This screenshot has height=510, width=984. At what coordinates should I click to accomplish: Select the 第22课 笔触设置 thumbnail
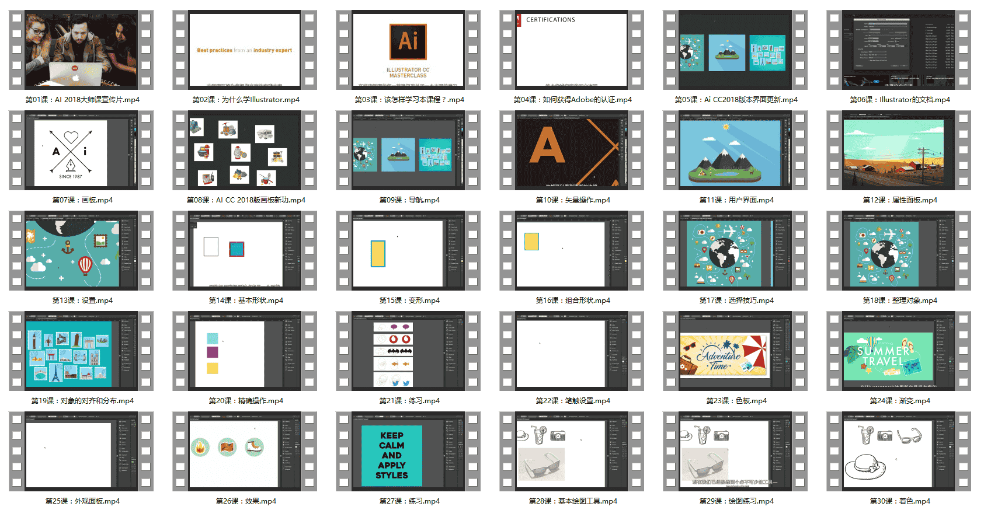572,351
